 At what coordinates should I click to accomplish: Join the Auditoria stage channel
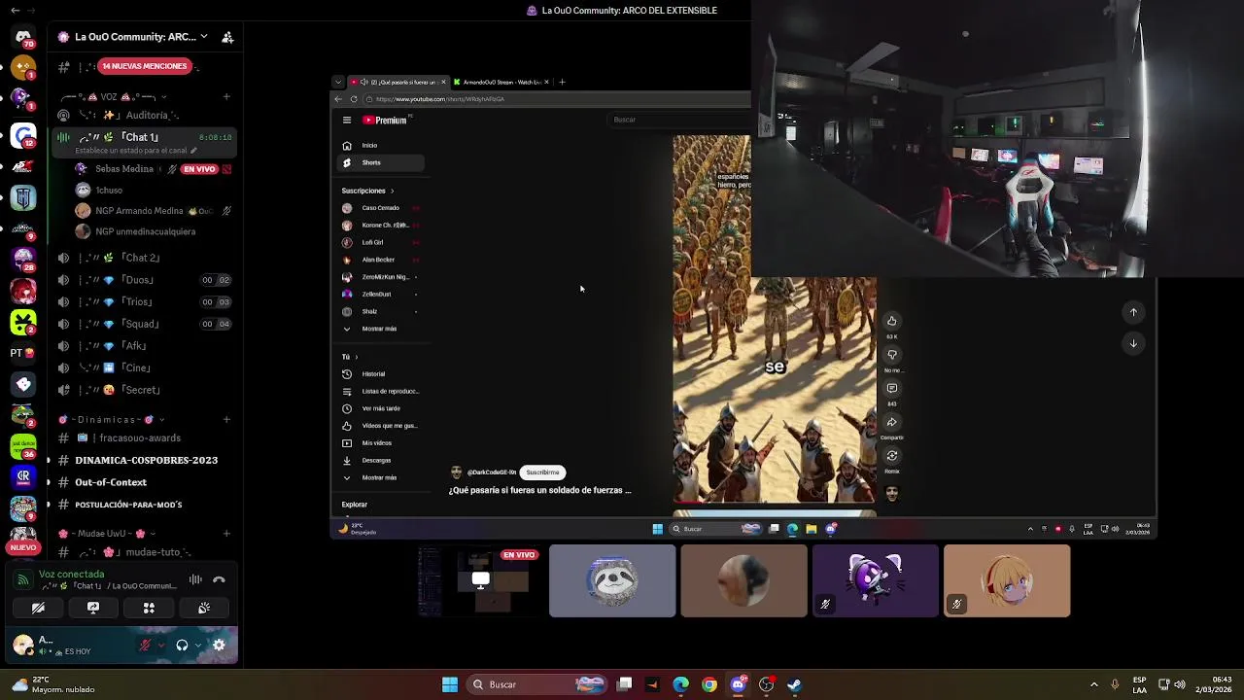pos(146,115)
